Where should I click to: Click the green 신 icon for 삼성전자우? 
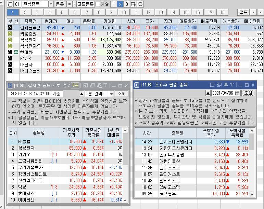[10, 46]
